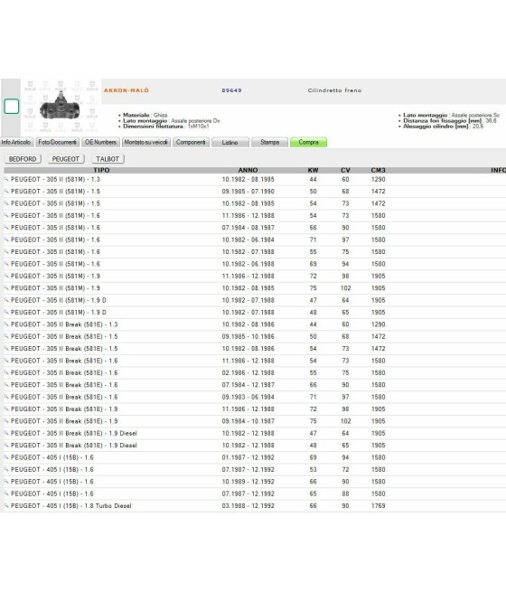Open the OE Numbers tab
Screen dimensions: 506x592
[x=100, y=142]
